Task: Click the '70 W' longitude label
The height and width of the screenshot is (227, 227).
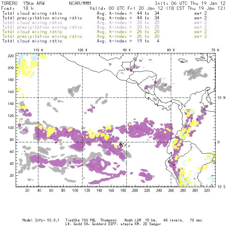Action: tap(215, 50)
